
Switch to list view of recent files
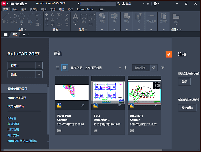point(57,68)
